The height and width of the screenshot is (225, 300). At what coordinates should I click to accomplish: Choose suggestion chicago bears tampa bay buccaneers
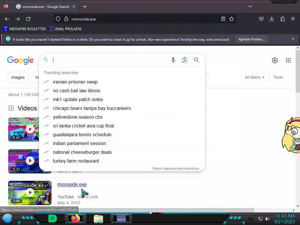tap(122, 108)
